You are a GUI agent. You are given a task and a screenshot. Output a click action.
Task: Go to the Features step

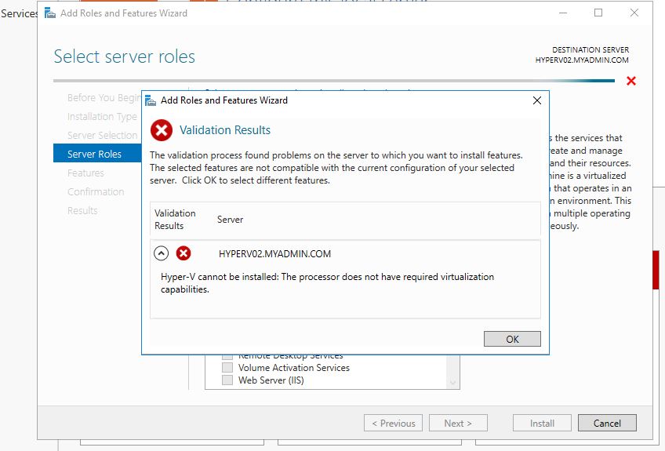pos(85,173)
